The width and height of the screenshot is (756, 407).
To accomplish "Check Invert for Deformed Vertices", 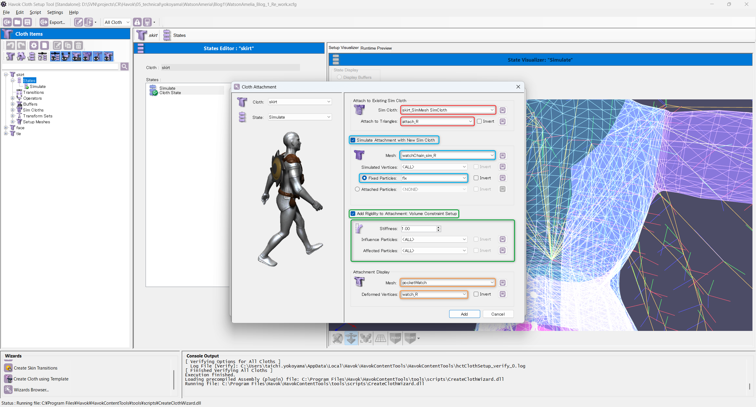I will (476, 294).
